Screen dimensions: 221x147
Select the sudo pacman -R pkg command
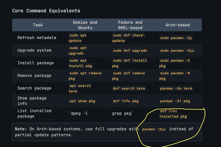(175, 76)
